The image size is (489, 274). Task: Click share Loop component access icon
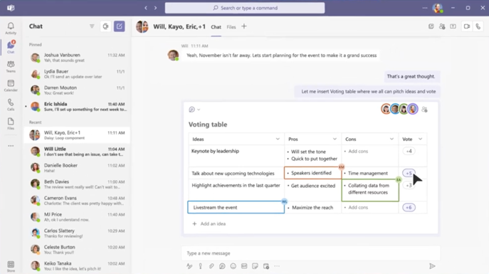pos(424,110)
